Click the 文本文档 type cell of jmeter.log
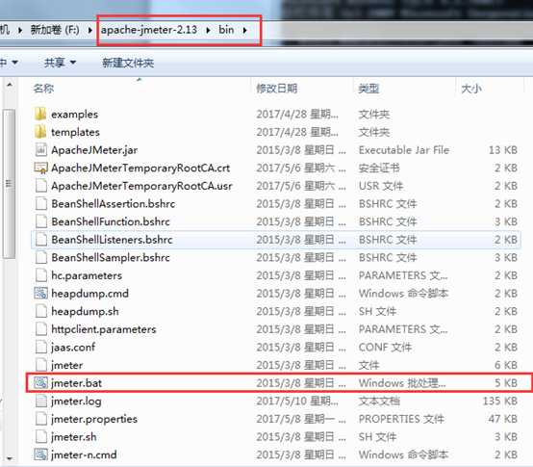 [379, 401]
